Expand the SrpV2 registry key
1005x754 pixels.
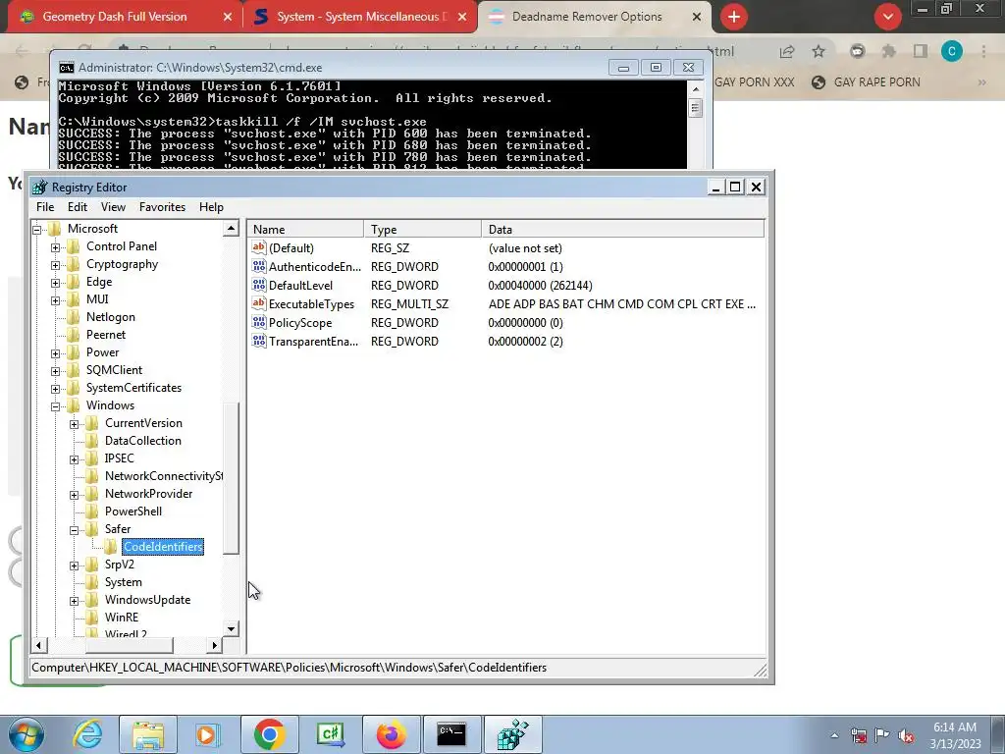pyautogui.click(x=75, y=565)
